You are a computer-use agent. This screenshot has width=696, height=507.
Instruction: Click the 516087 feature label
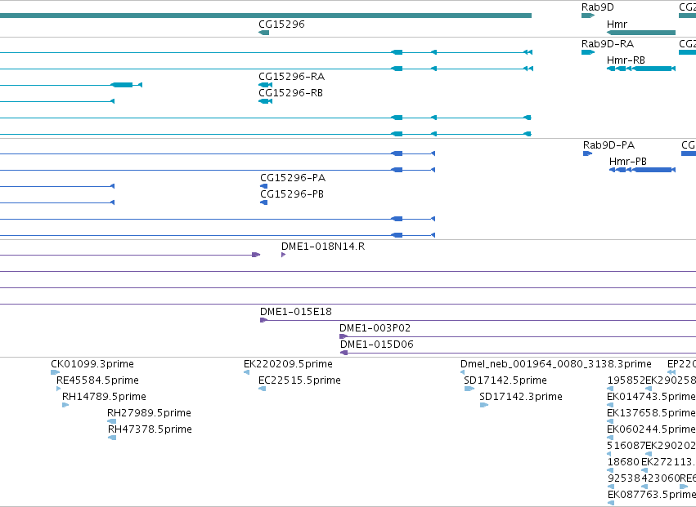(x=626, y=446)
